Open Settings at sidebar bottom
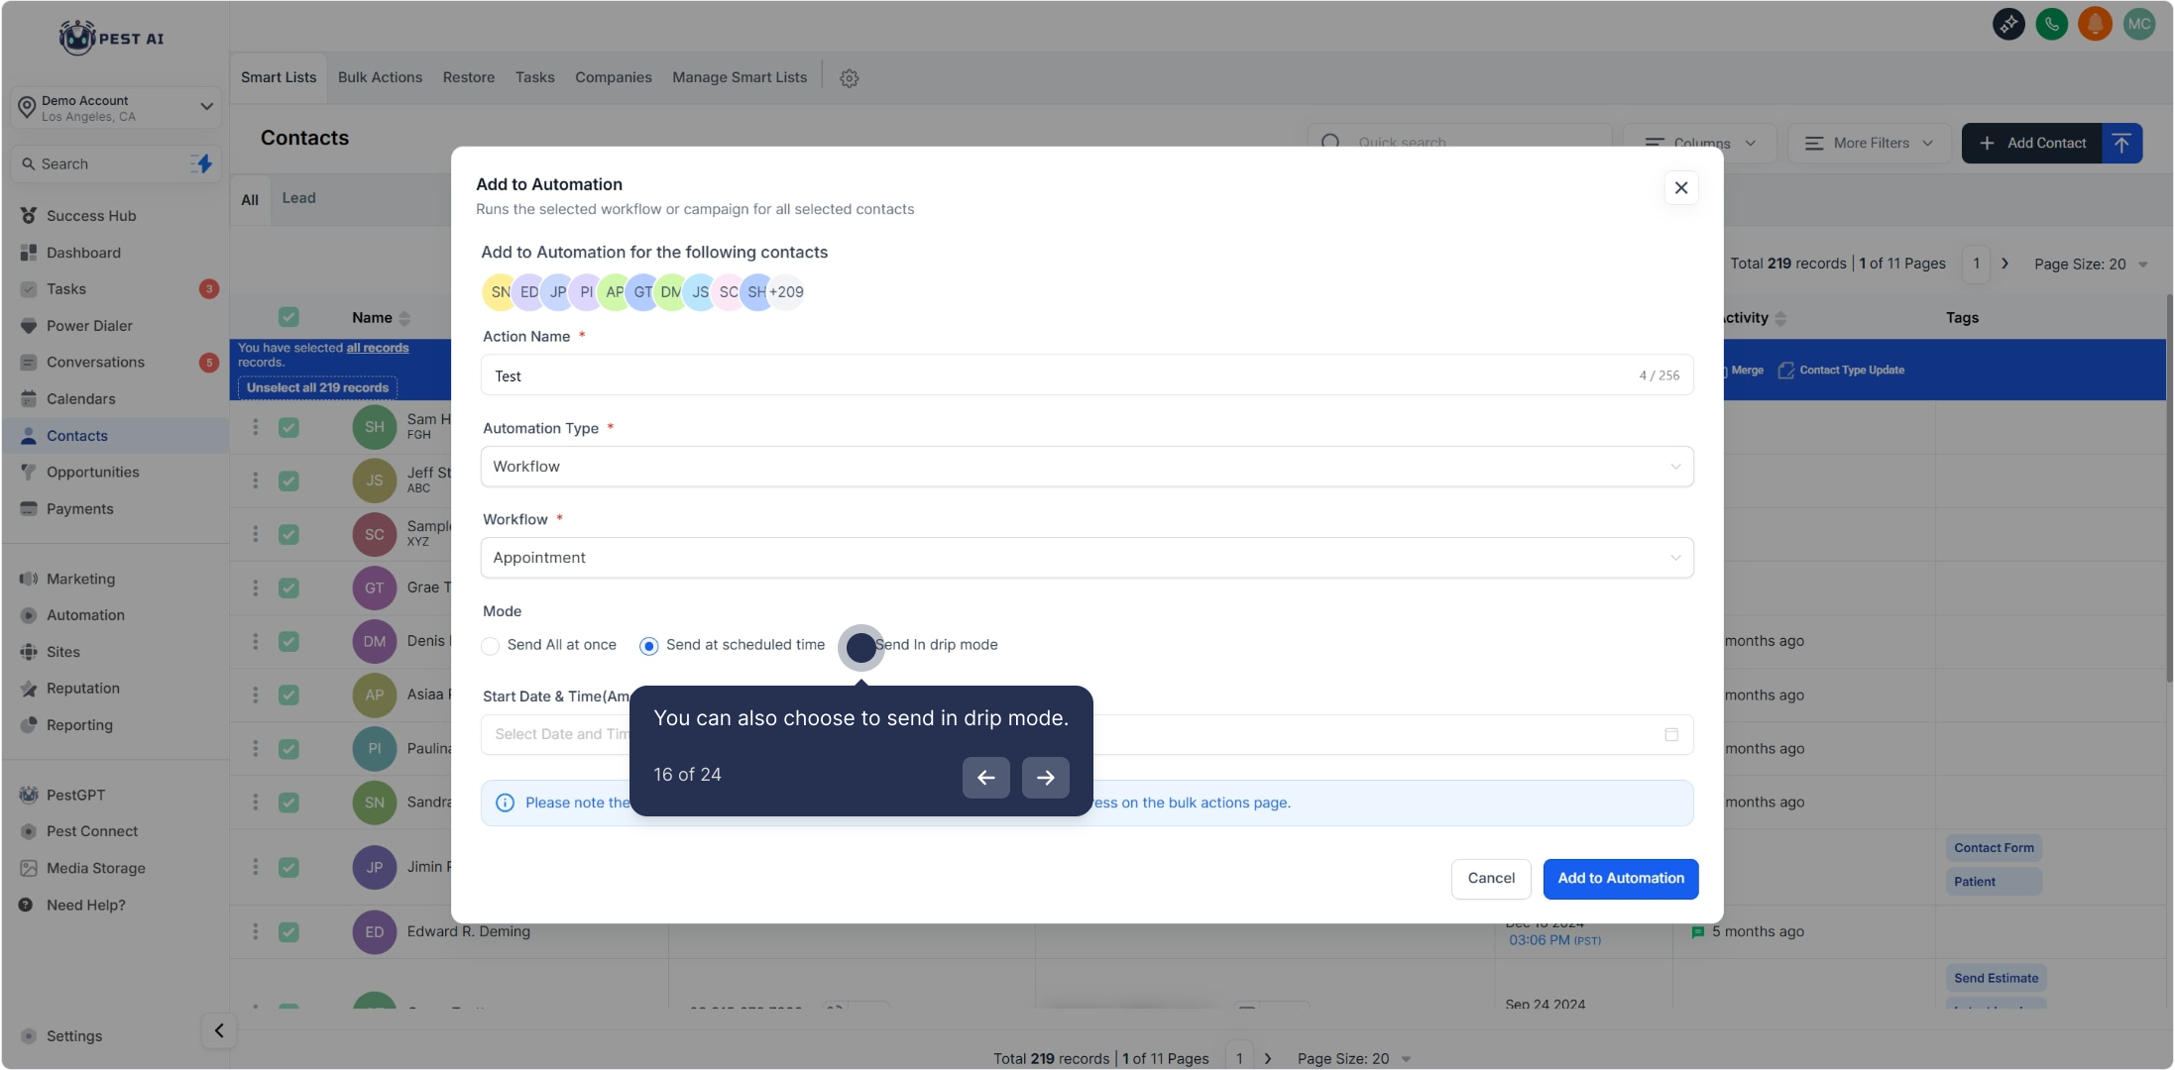The height and width of the screenshot is (1070, 2175). (x=73, y=1036)
